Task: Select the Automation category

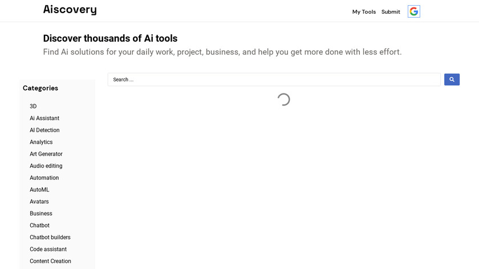Action: 44,178
